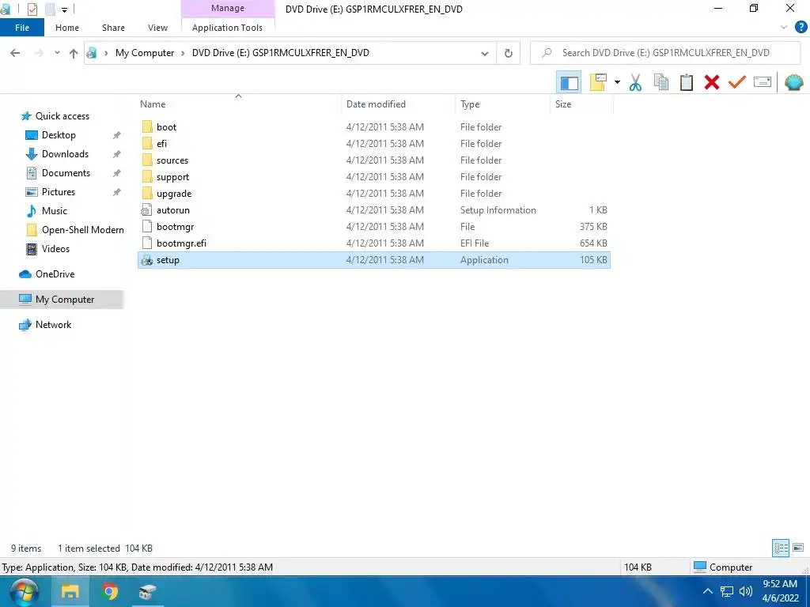Open the address bar history dropdown
This screenshot has width=810, height=607.
pyautogui.click(x=485, y=54)
